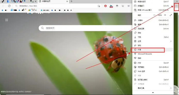Viewport: 179px width, 95px height.
Task: Open the Games (游戏) menu entry
Action: pos(153,46)
